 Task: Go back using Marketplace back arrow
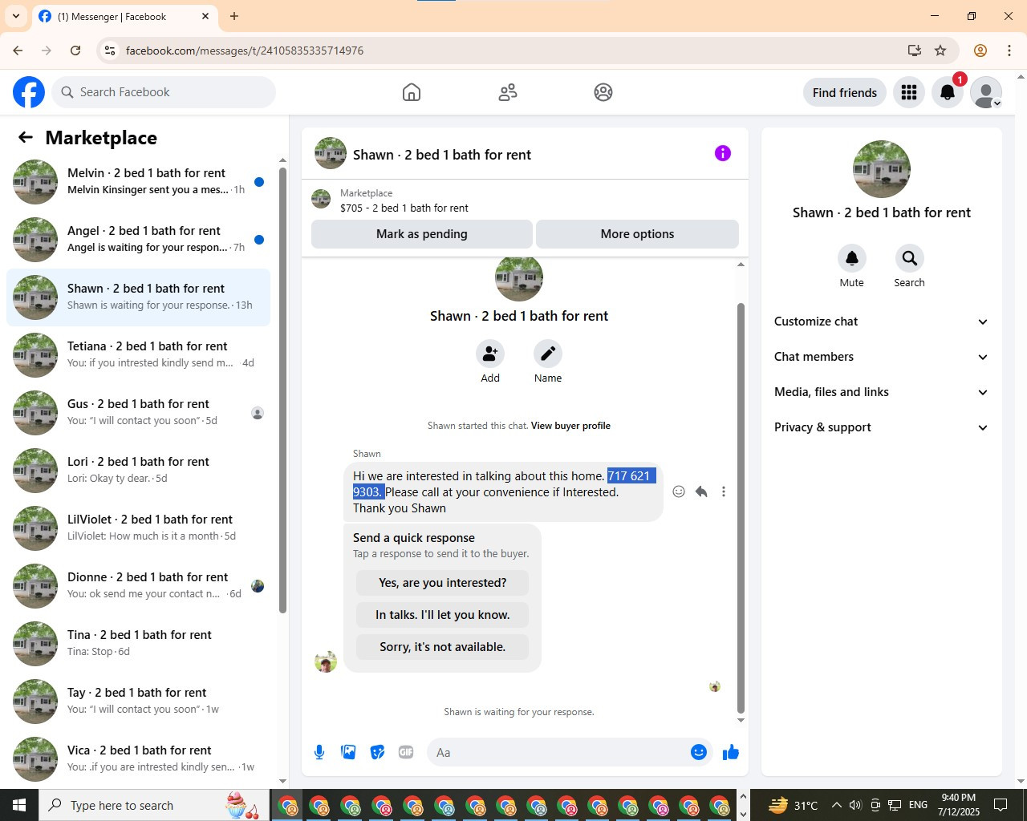point(26,137)
